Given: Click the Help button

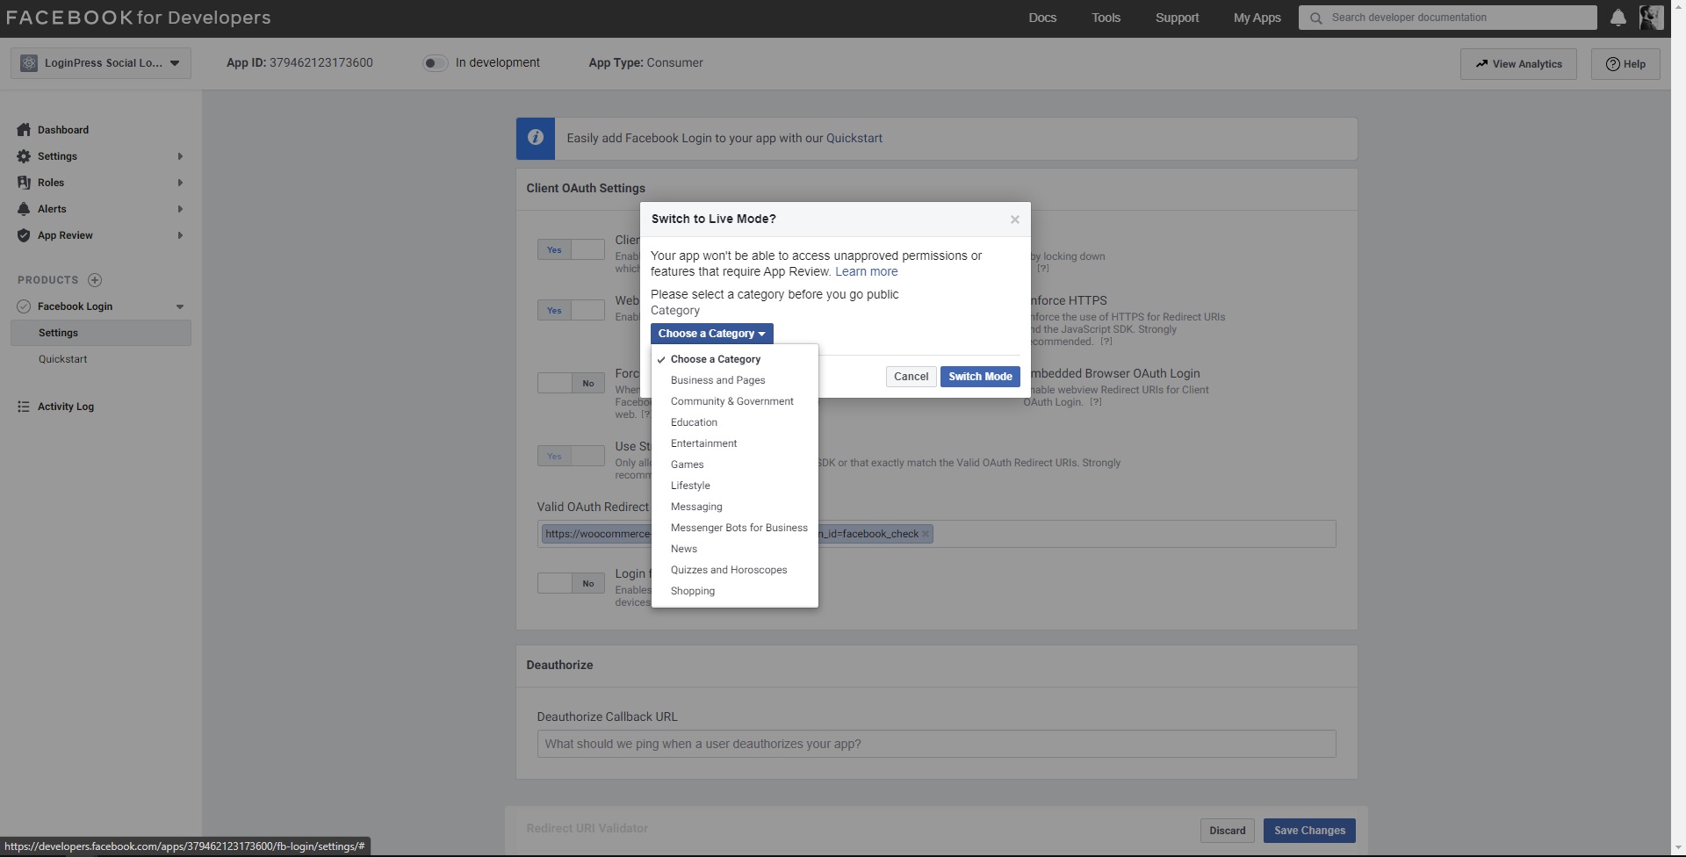Looking at the screenshot, I should click(1625, 64).
